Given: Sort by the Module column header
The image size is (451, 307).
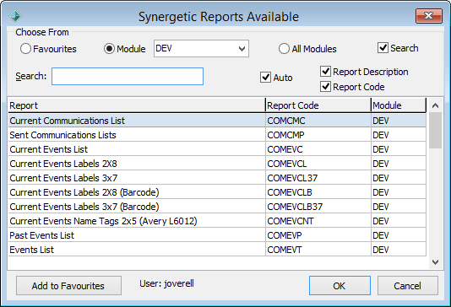Looking at the screenshot, I should (x=399, y=105).
